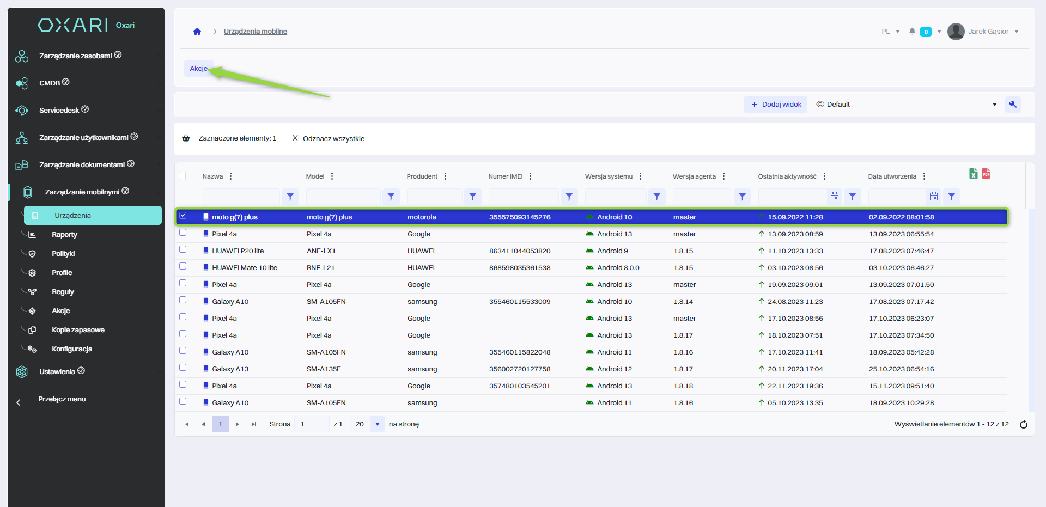This screenshot has width=1046, height=507.
Task: Open Kopie zapasowe sidebar item
Action: 78,330
